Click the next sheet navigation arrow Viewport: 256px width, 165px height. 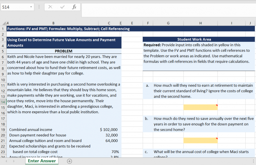(13, 161)
